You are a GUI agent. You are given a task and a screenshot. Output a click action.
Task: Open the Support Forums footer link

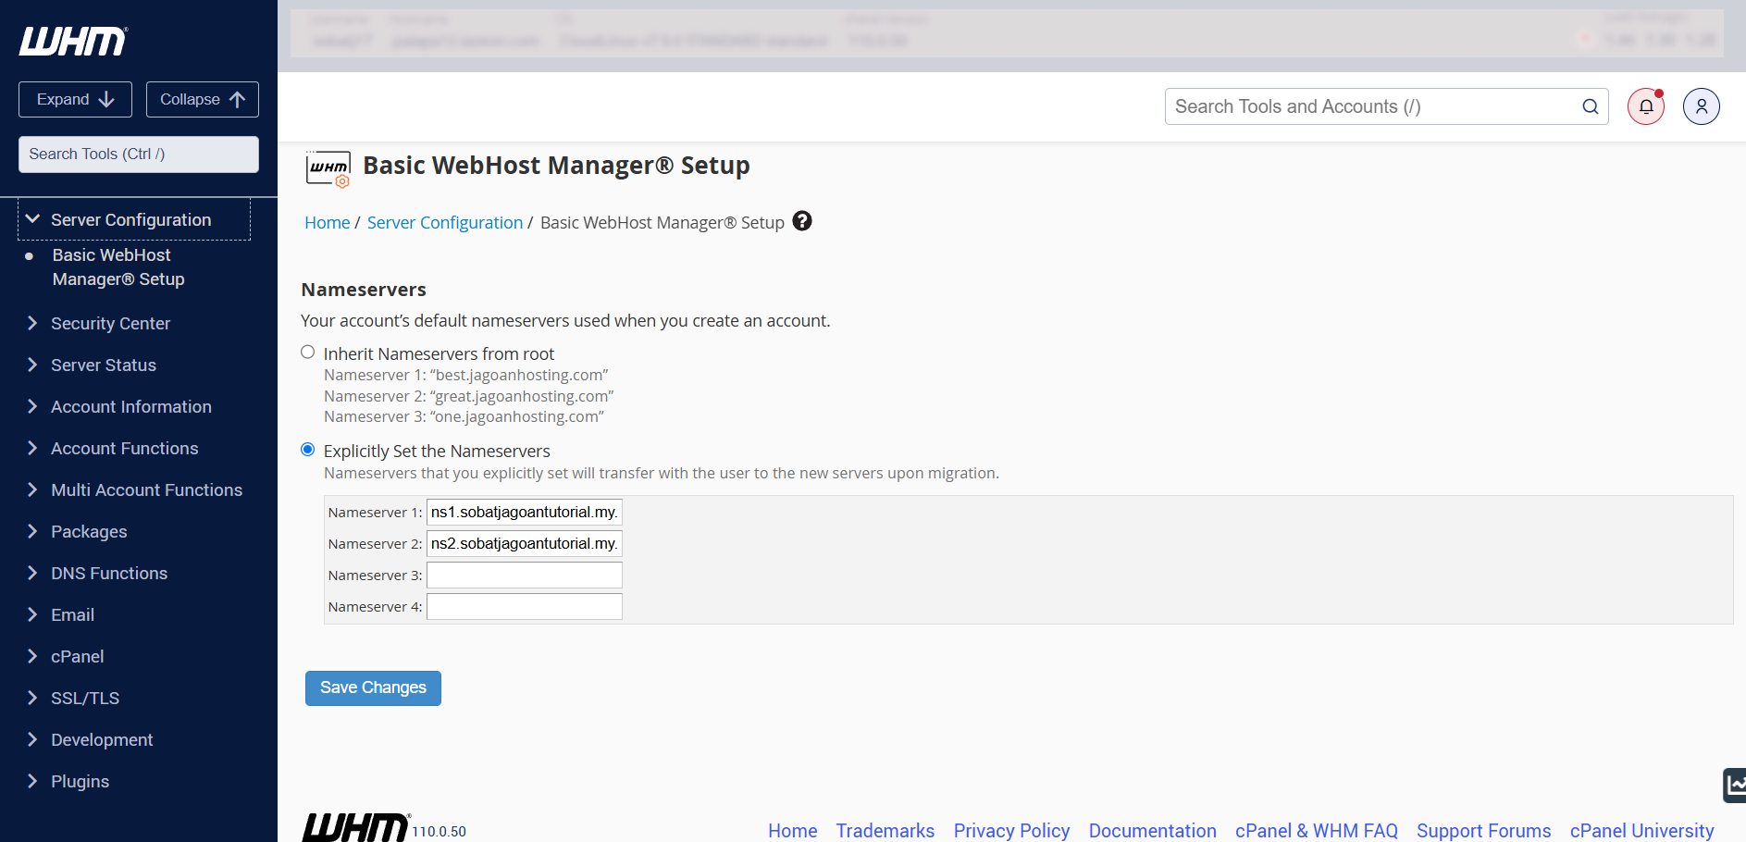click(1484, 831)
